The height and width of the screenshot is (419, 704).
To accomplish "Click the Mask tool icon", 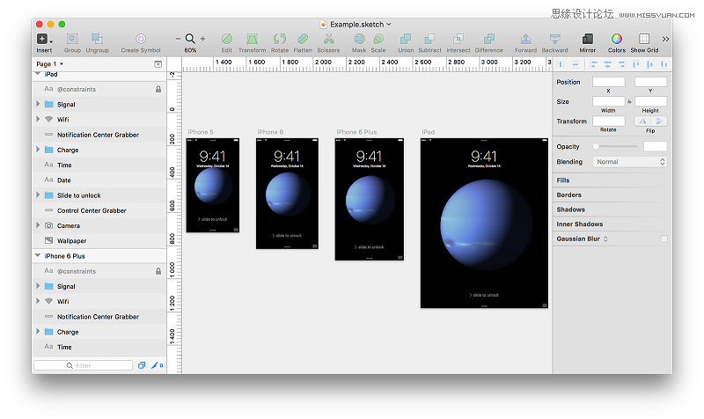I will [359, 39].
